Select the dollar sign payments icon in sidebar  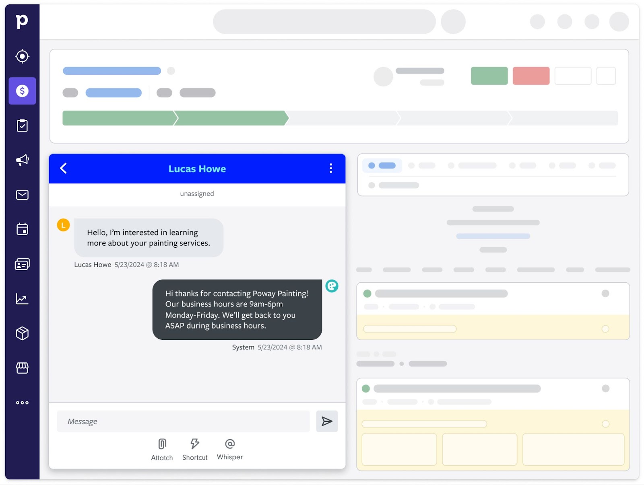point(22,91)
